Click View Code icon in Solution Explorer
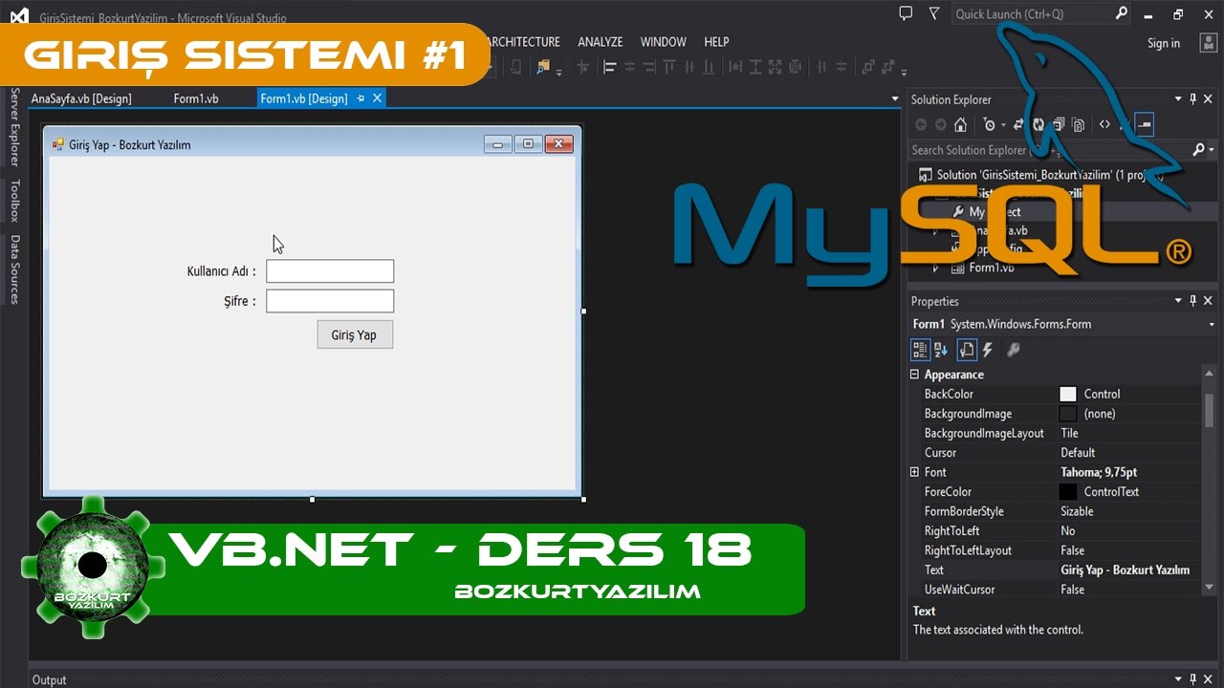The image size is (1224, 688). [x=1104, y=124]
